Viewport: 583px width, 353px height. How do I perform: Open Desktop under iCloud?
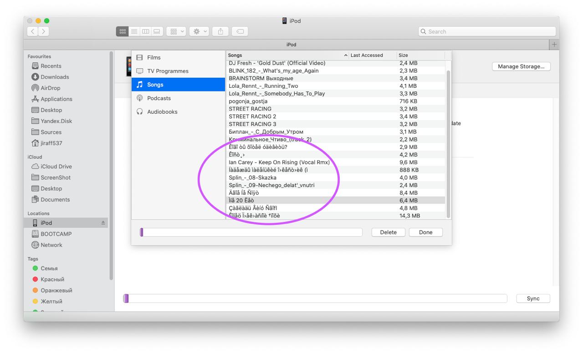(51, 188)
